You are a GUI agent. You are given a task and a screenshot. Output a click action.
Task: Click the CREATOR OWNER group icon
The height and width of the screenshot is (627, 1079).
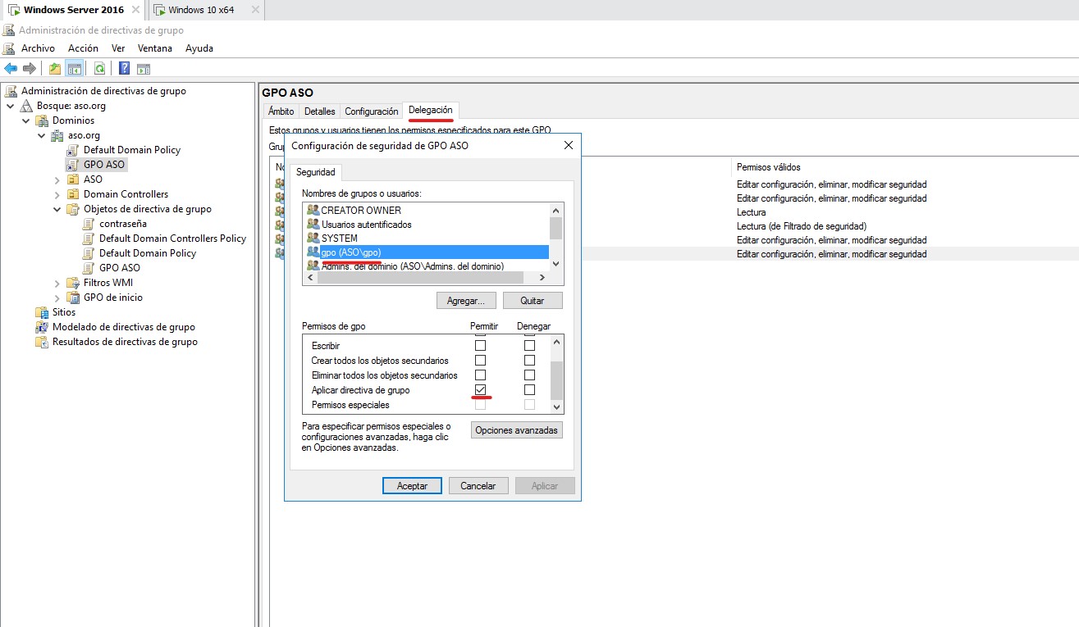click(313, 210)
